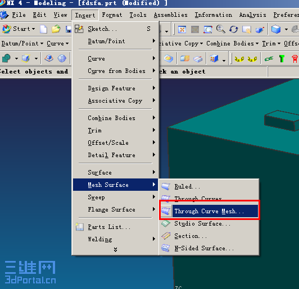Open the Information menu
This screenshot has width=299, height=289.
[214, 15]
